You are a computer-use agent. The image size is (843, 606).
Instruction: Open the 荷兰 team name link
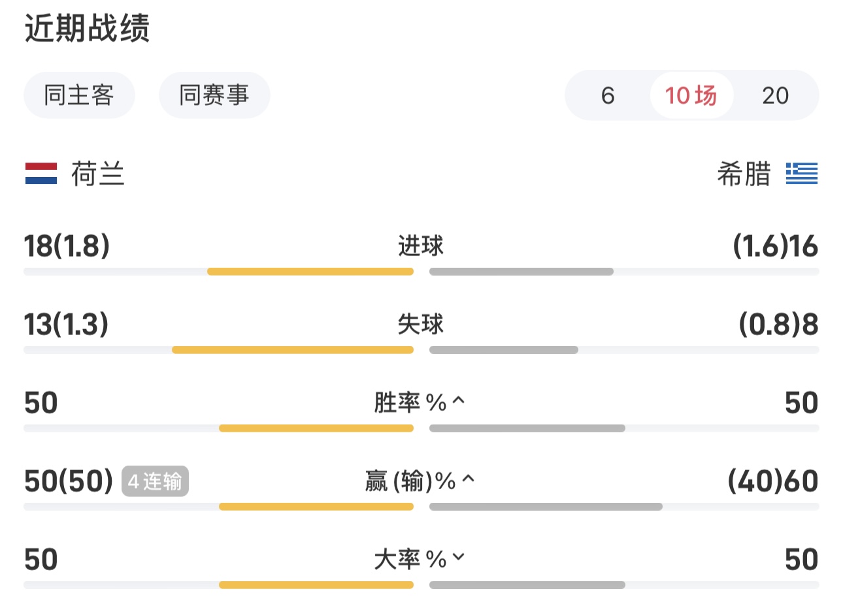click(x=98, y=174)
